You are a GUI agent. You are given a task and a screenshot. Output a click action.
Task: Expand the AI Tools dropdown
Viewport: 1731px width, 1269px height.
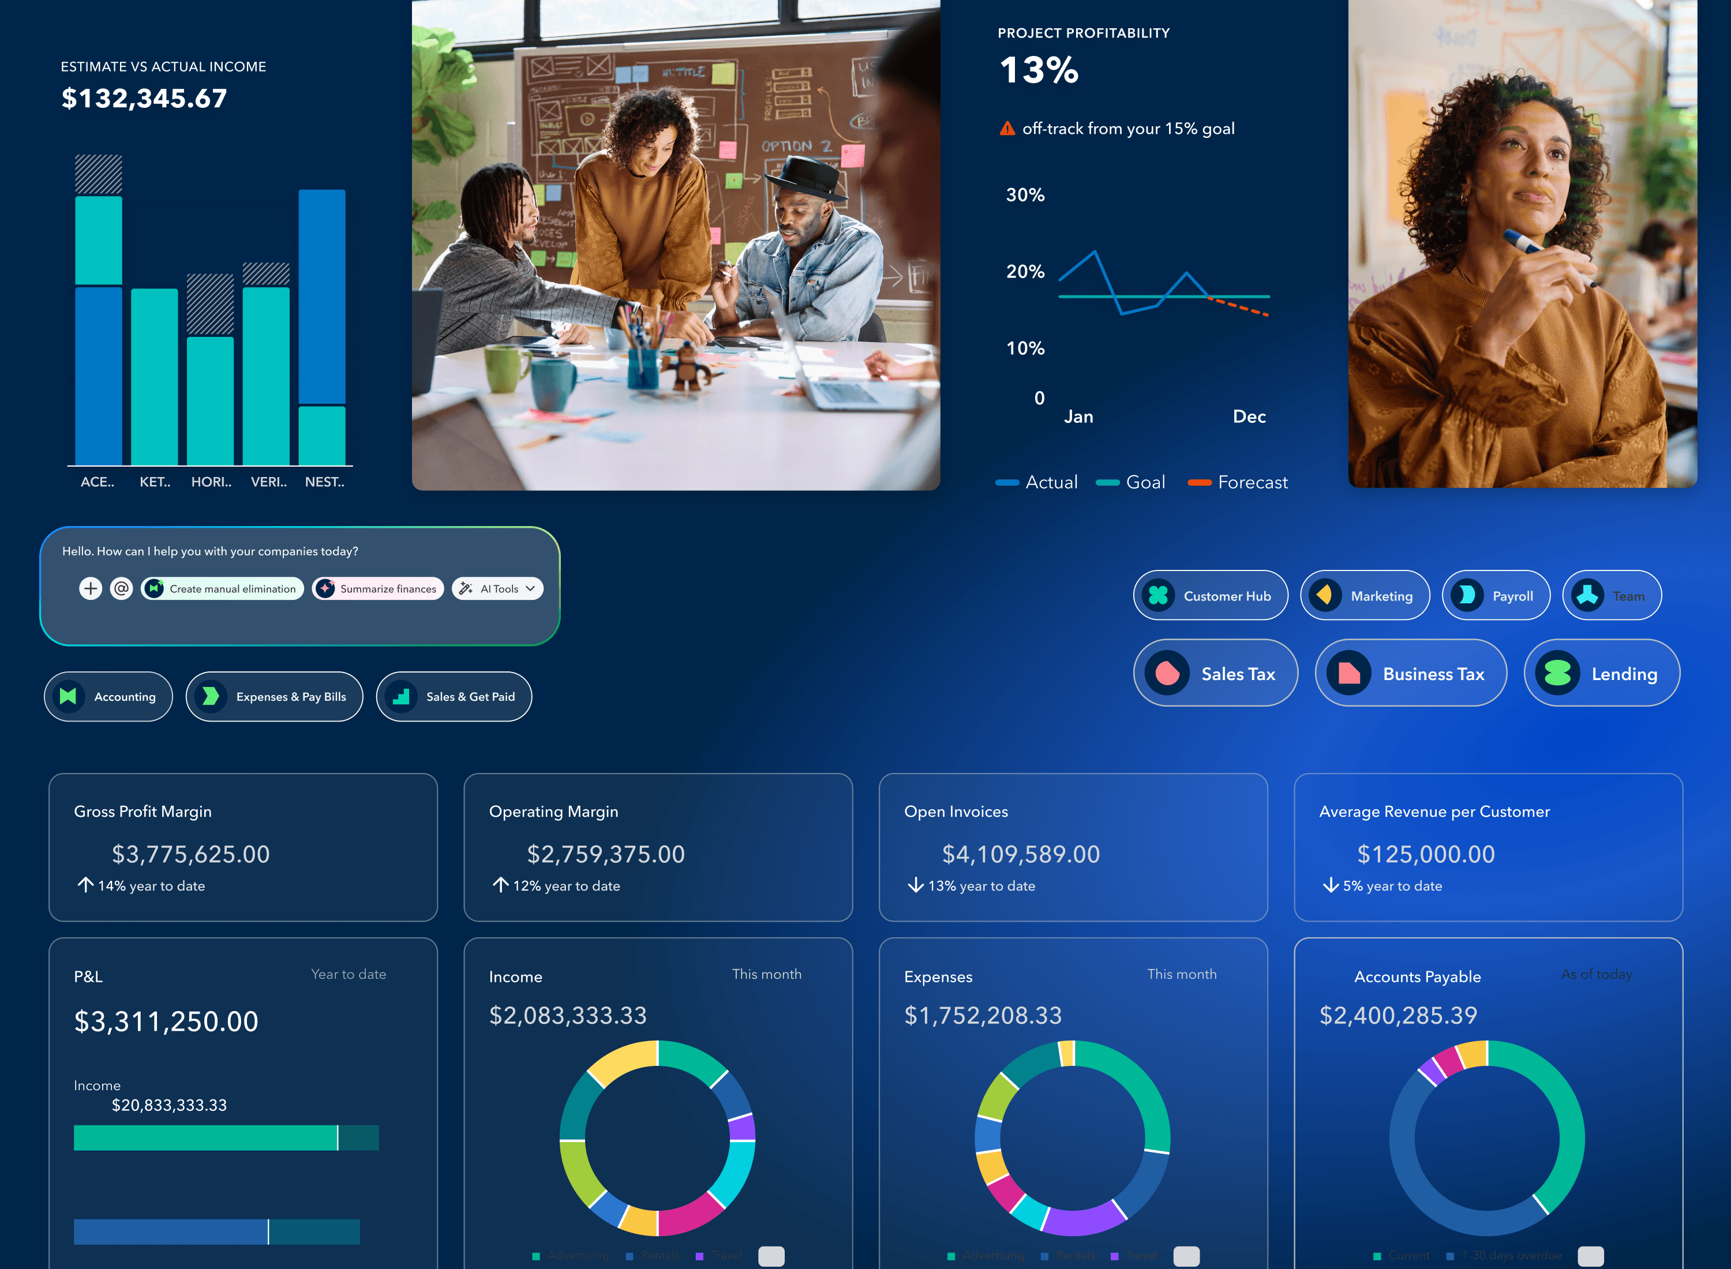click(498, 588)
